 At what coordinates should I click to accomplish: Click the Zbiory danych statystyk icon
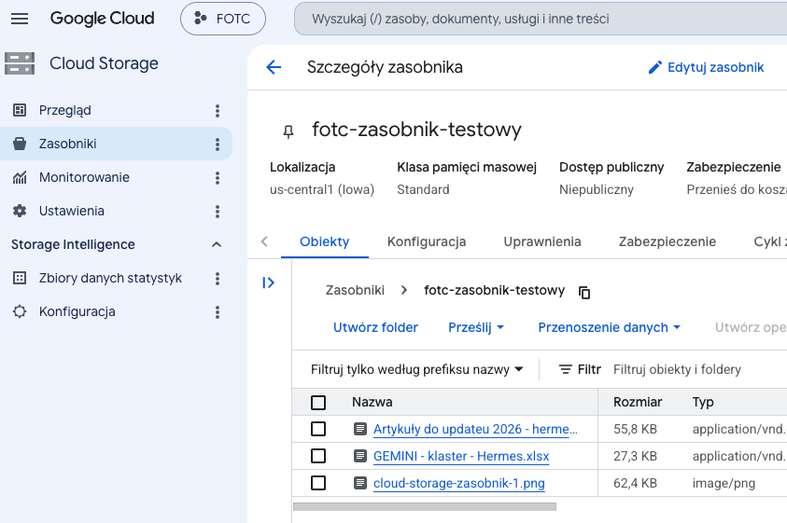(20, 279)
